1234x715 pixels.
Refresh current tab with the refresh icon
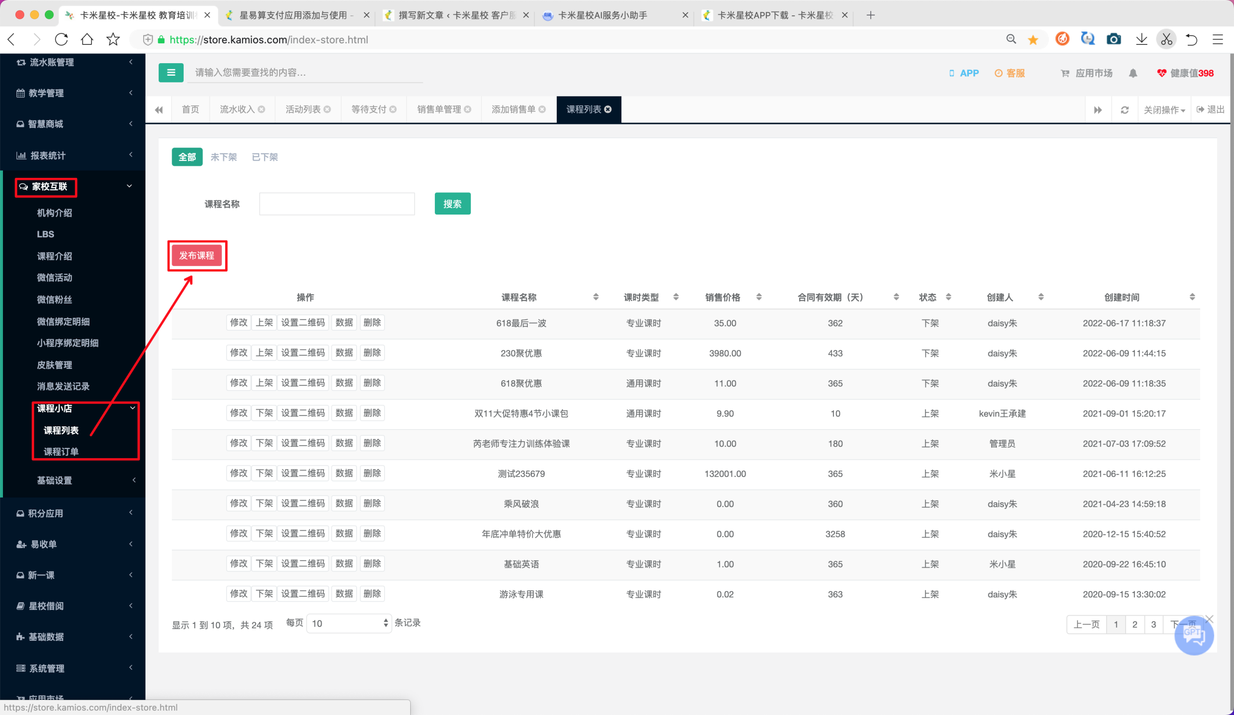coord(1124,110)
